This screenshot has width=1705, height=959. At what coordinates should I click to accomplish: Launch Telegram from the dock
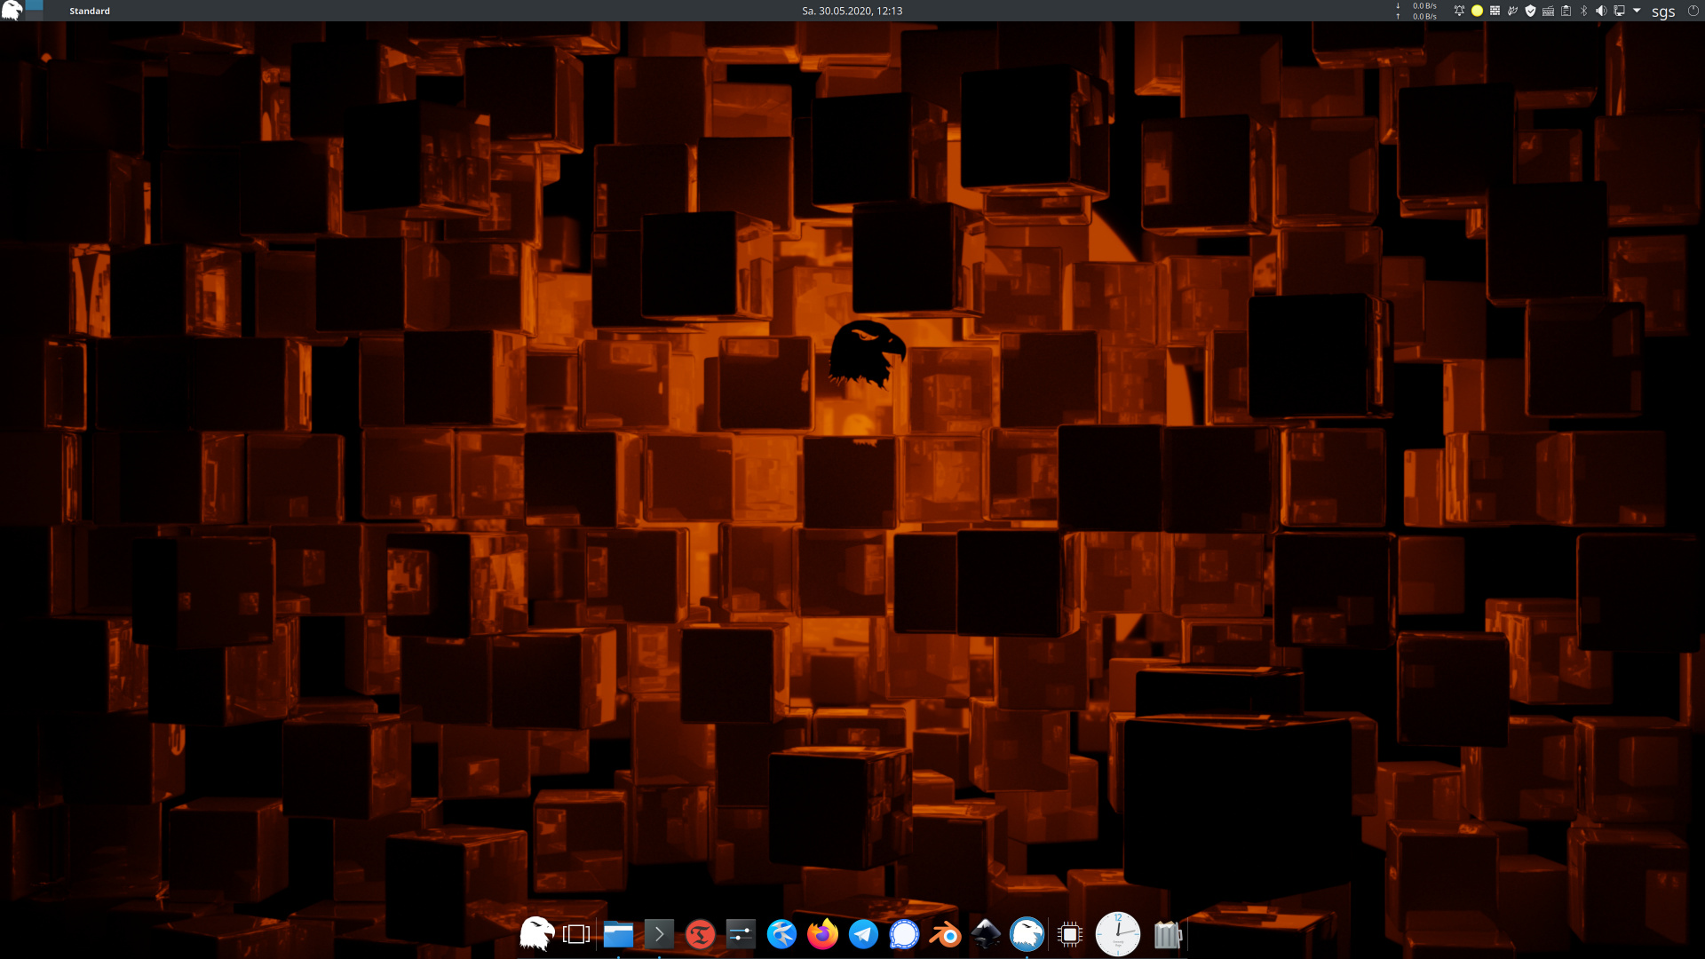click(x=863, y=934)
